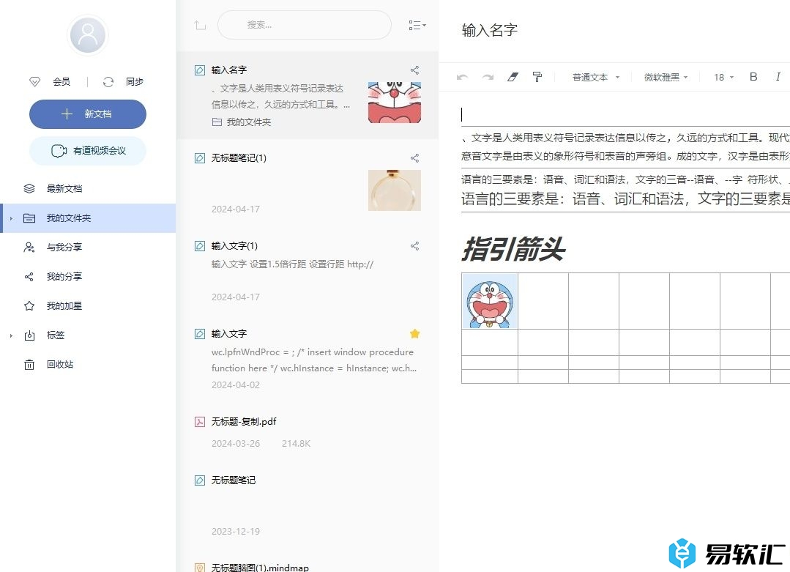Image resolution: width=790 pixels, height=572 pixels.
Task: Select the eraser clear-format tool
Action: (513, 77)
